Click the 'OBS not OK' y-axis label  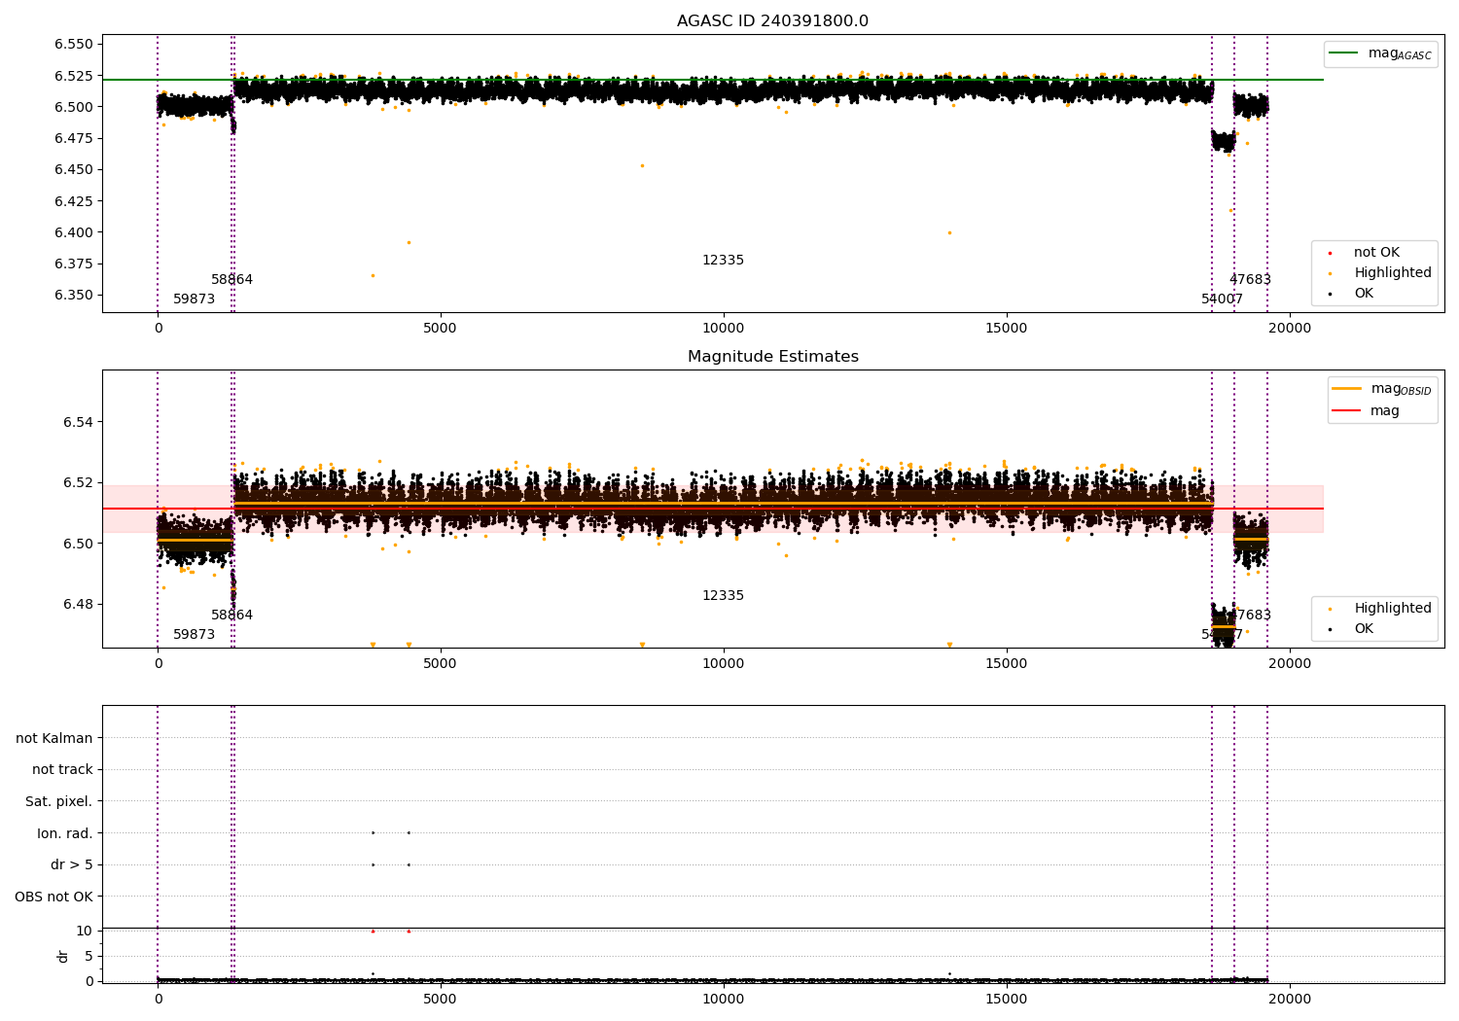click(53, 897)
